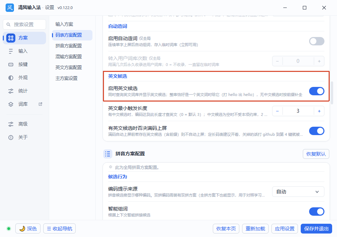
Task: Click the 恢复本页 button
Action: click(226, 229)
